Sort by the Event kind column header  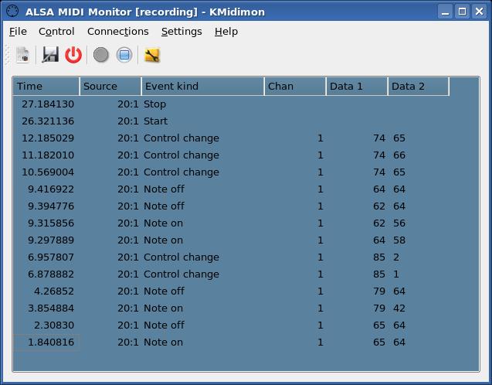(x=202, y=86)
